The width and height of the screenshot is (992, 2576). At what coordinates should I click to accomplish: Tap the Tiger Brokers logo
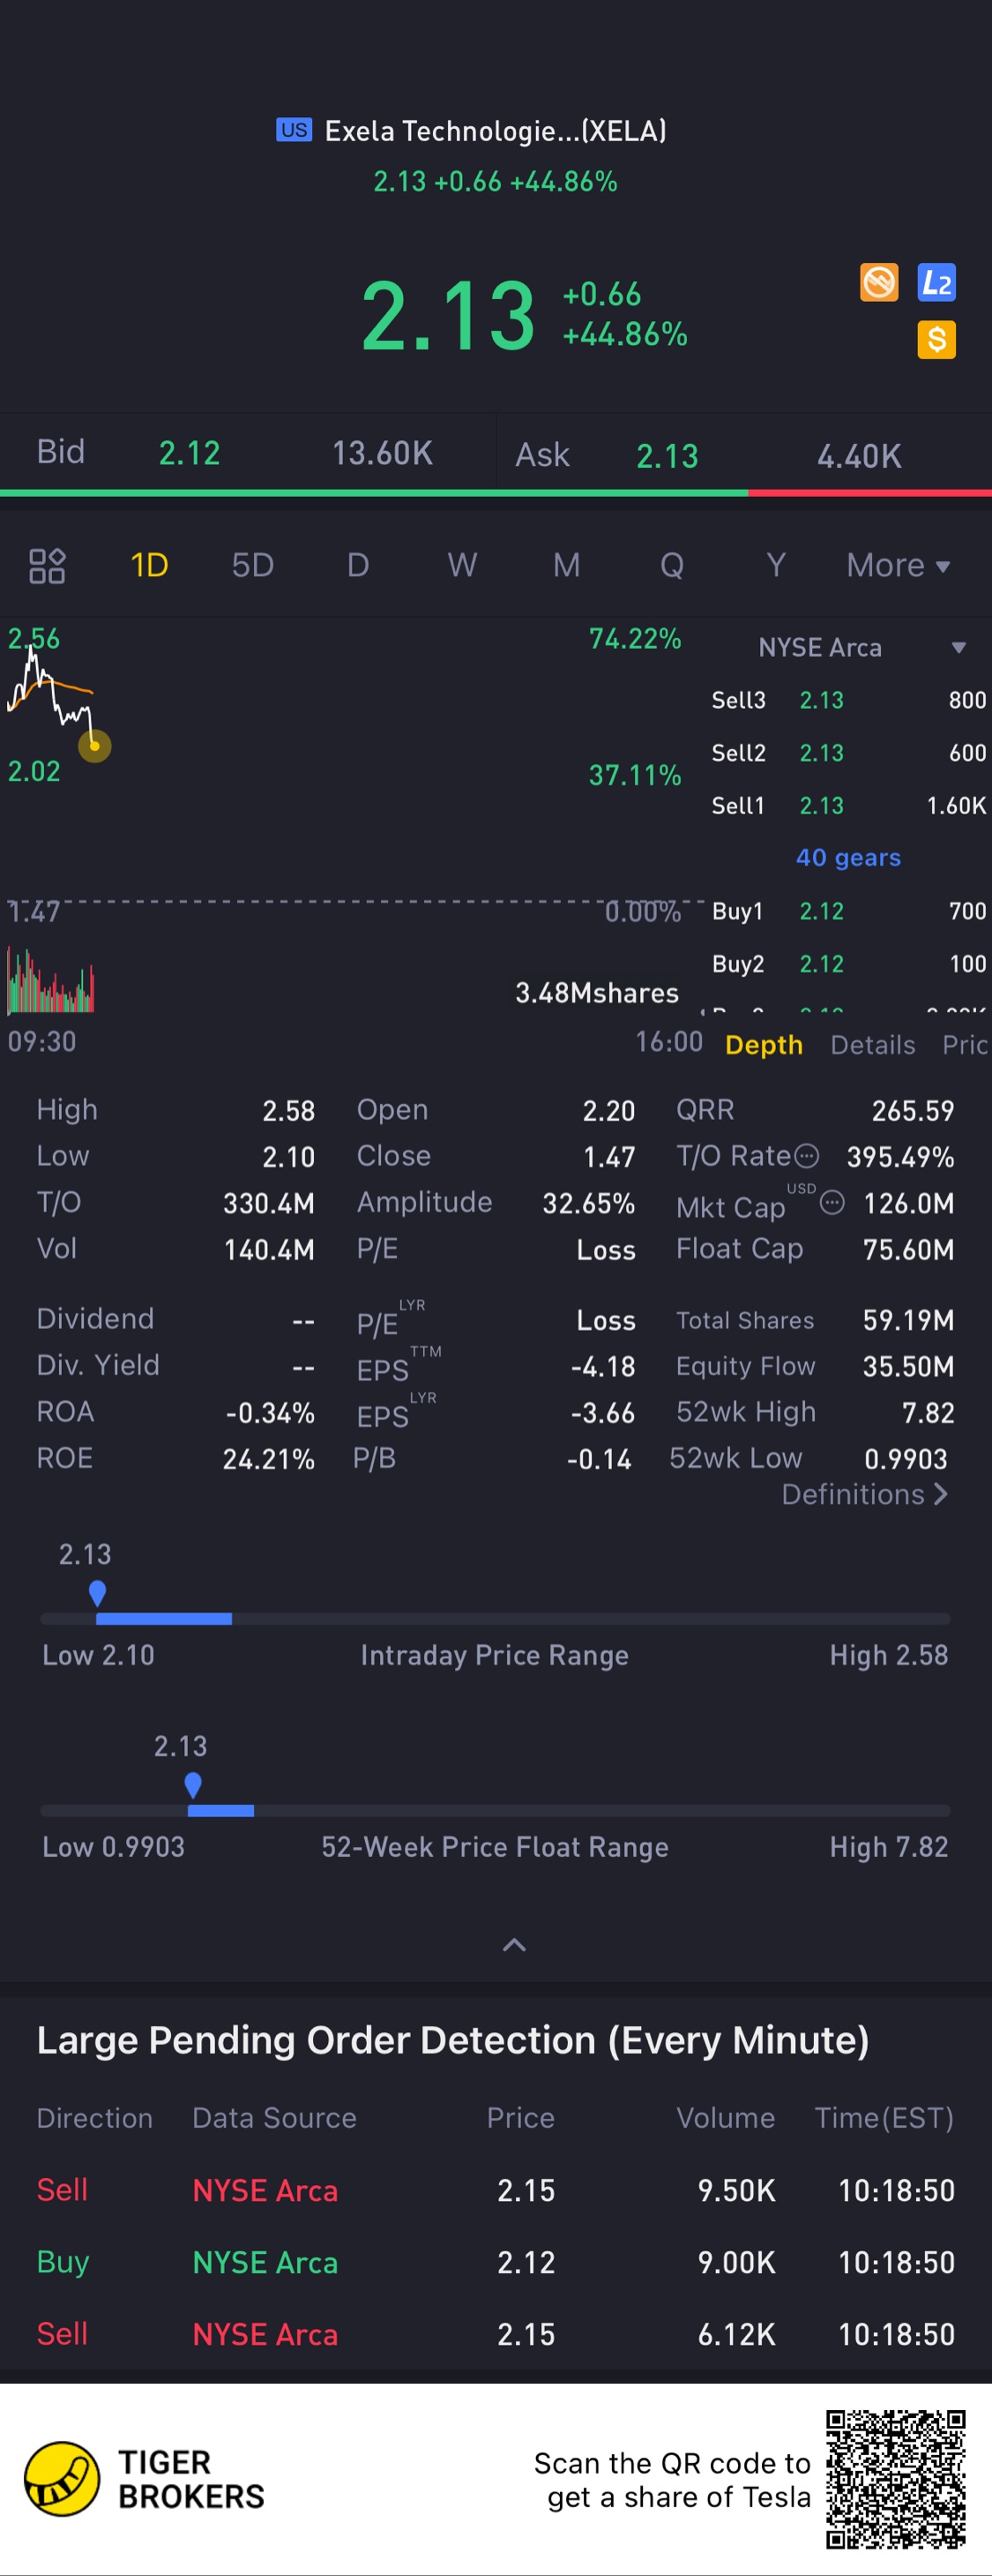click(62, 2478)
